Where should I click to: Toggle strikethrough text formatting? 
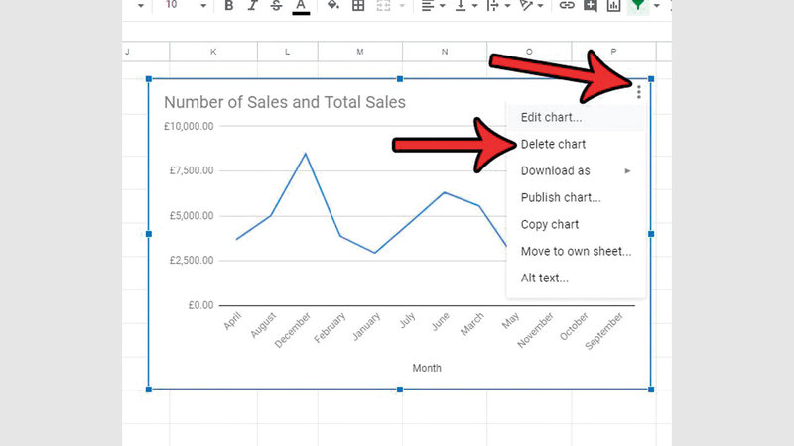[x=276, y=6]
